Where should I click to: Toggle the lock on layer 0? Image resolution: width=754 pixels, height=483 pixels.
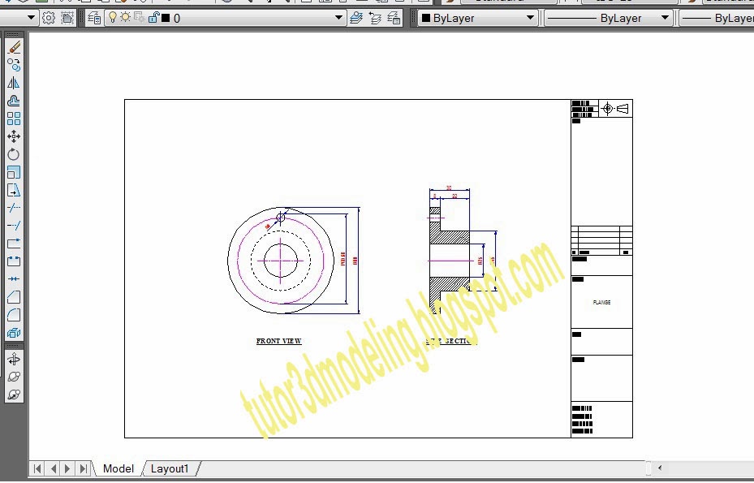pos(154,18)
